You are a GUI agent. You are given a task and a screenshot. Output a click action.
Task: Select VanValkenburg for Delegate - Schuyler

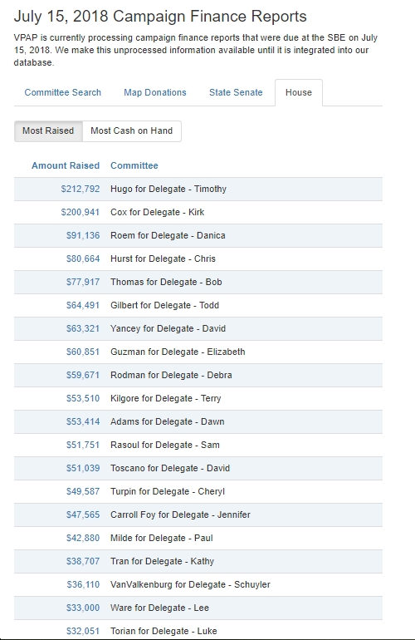pos(190,584)
